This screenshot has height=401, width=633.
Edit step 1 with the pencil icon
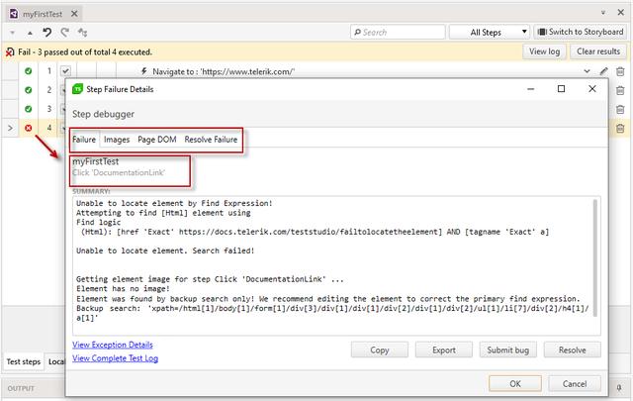pyautogui.click(x=603, y=71)
